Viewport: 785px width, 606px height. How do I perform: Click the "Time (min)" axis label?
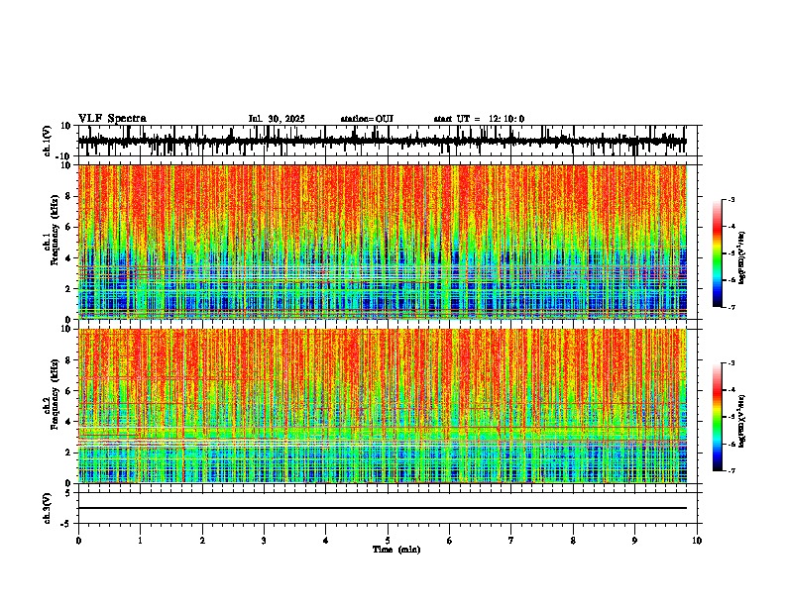click(x=396, y=550)
